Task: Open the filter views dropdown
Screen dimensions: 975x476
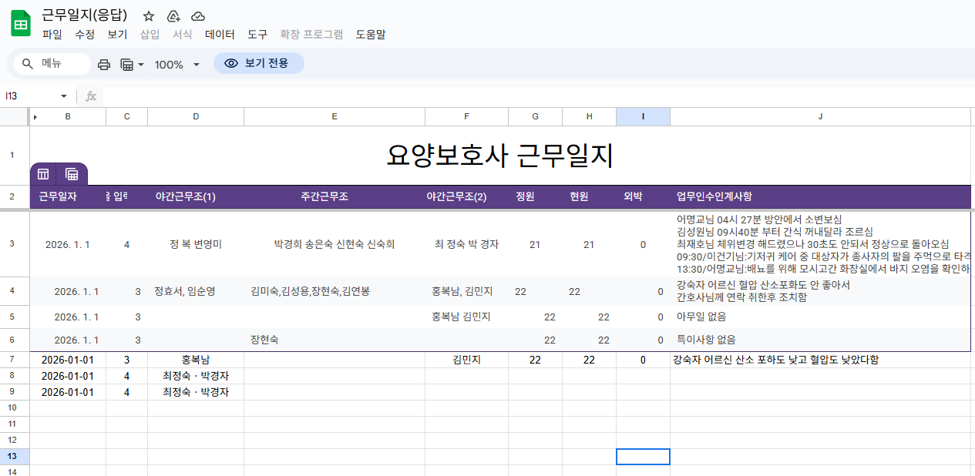Action: [133, 65]
